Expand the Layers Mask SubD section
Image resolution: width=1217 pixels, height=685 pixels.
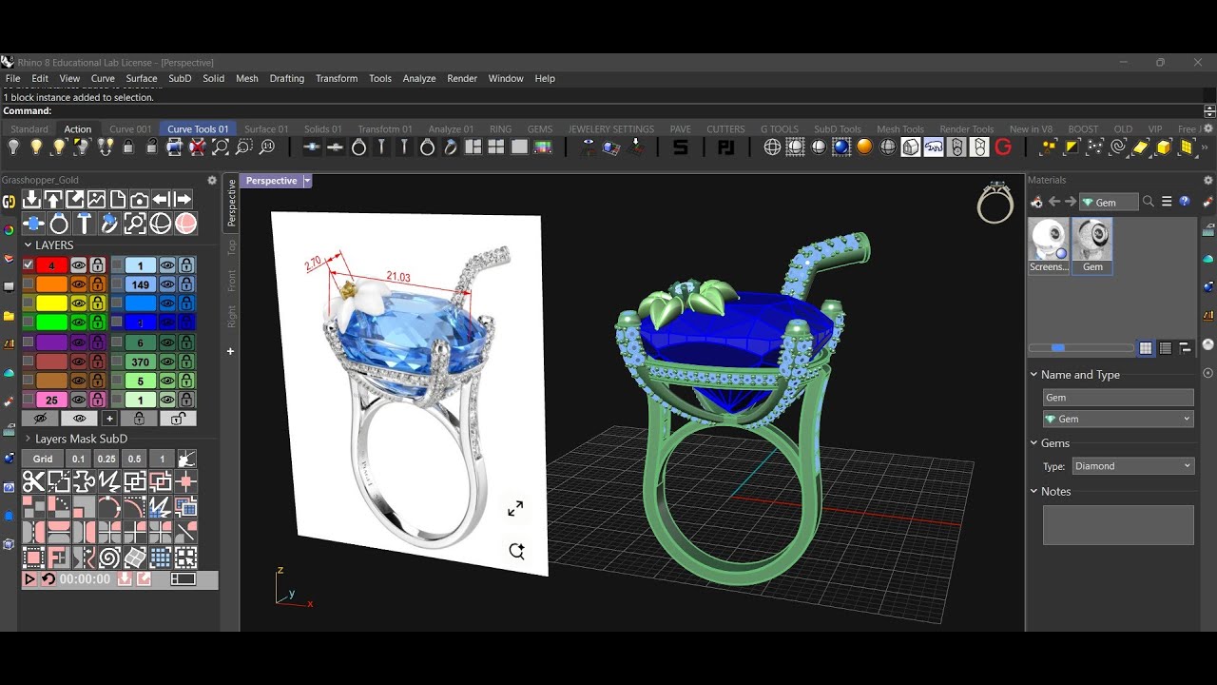pos(28,439)
